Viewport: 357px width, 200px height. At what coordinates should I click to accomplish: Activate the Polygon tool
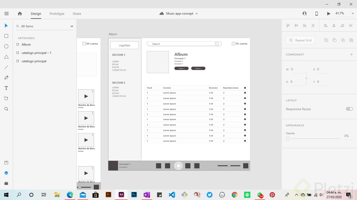(6, 57)
